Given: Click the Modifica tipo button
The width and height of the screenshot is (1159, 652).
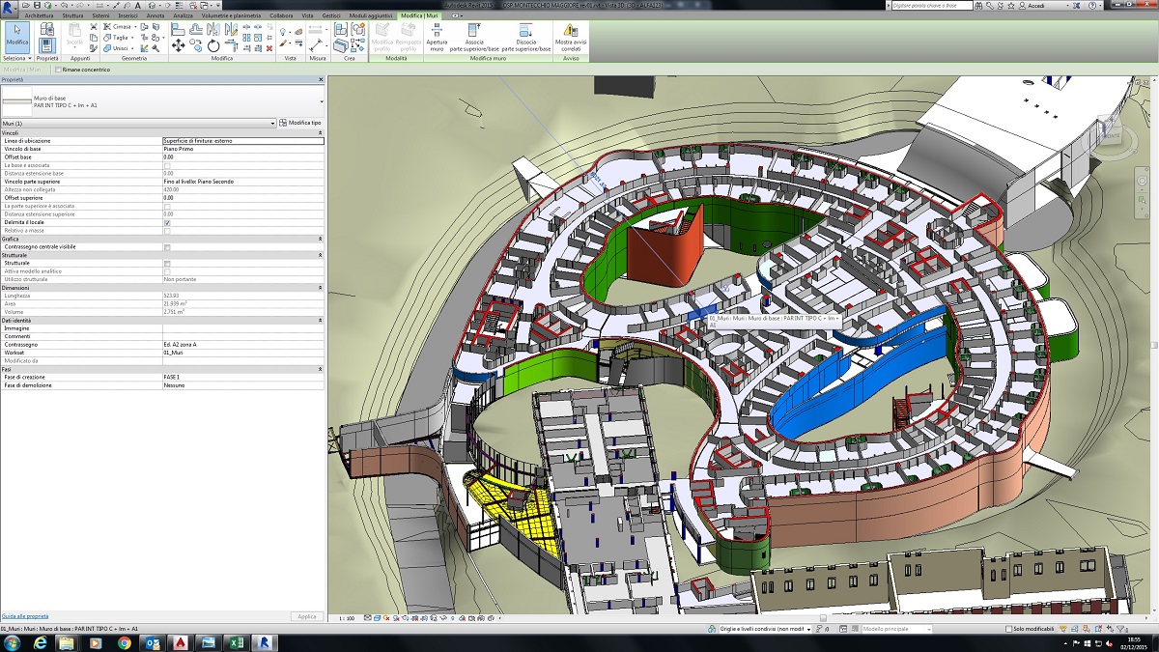Looking at the screenshot, I should pos(300,123).
